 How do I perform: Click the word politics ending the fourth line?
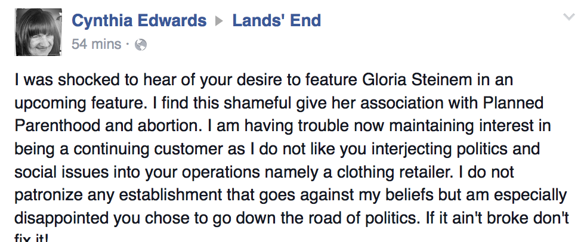(484, 149)
